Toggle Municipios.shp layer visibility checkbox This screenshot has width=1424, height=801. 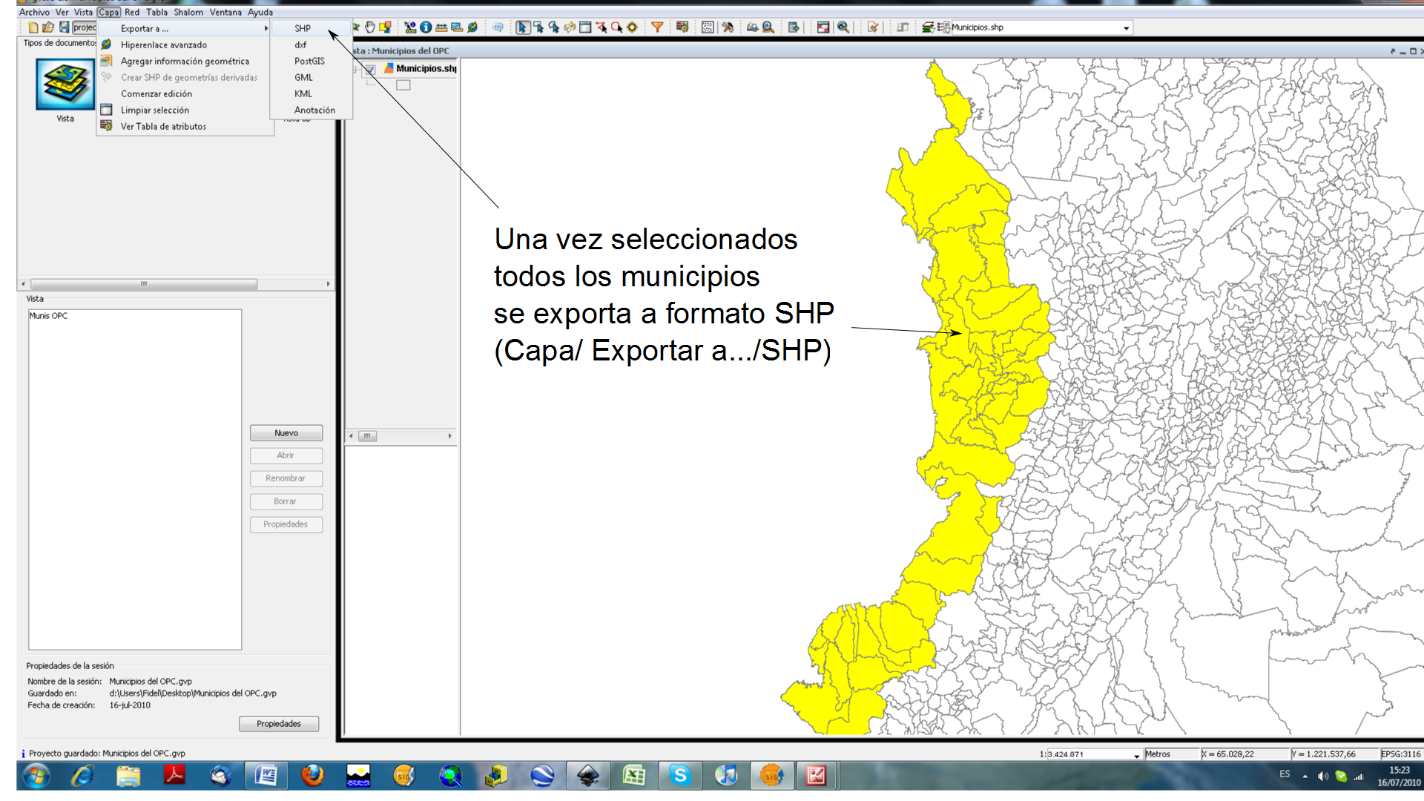pyautogui.click(x=370, y=69)
